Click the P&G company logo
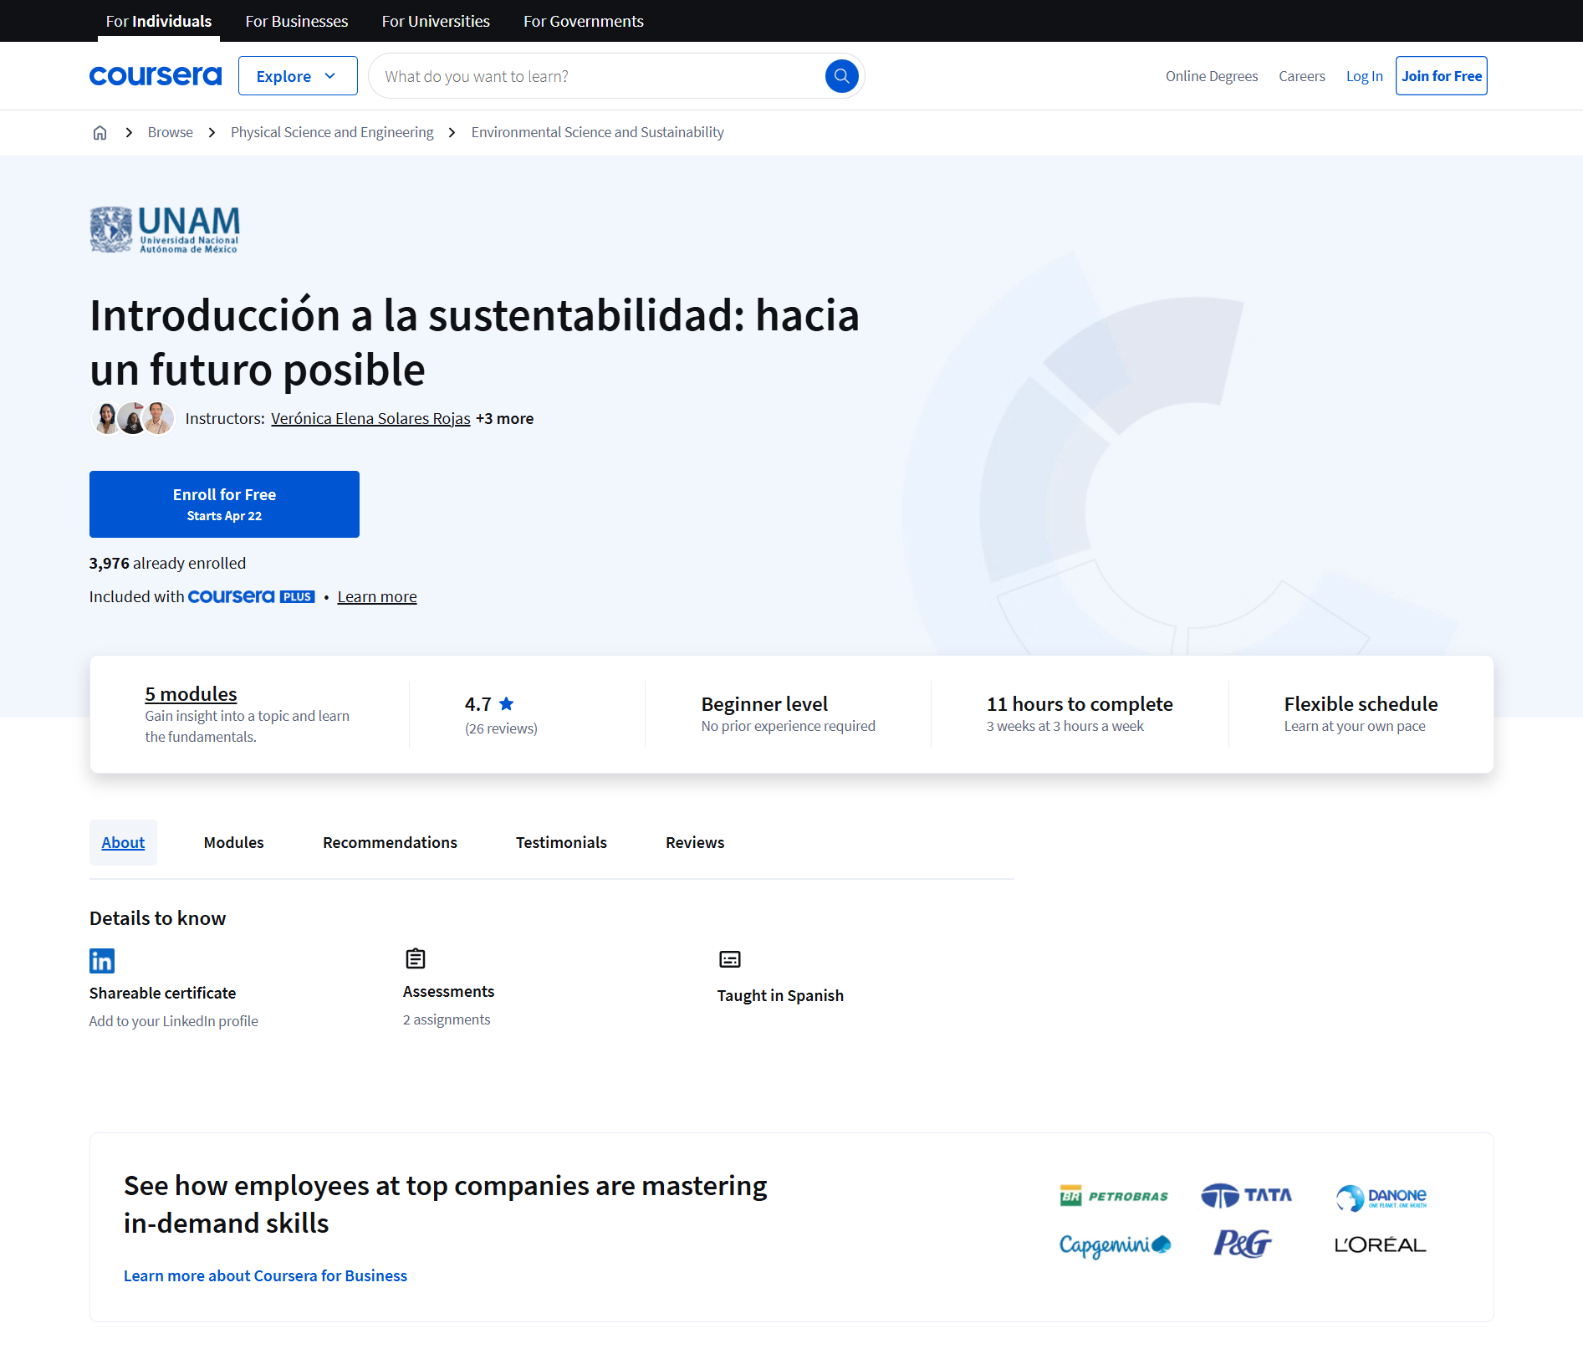Screen dimensions: 1583x1349 1243,1244
